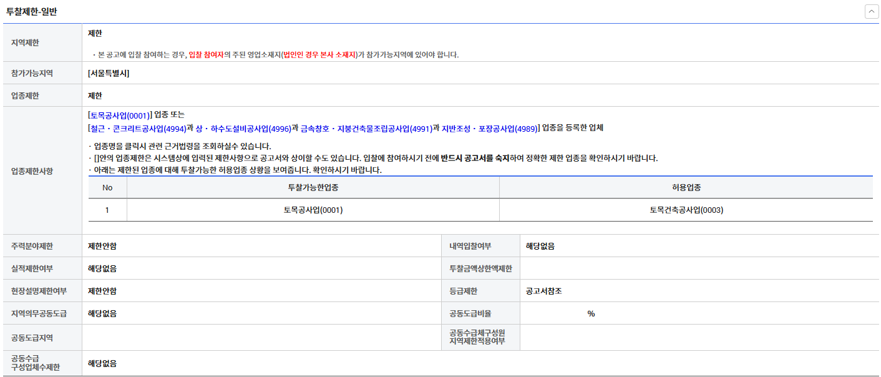Select the 토목공사업(0001) cell in table row 1
Screen dimensions: 881x377
coord(313,210)
